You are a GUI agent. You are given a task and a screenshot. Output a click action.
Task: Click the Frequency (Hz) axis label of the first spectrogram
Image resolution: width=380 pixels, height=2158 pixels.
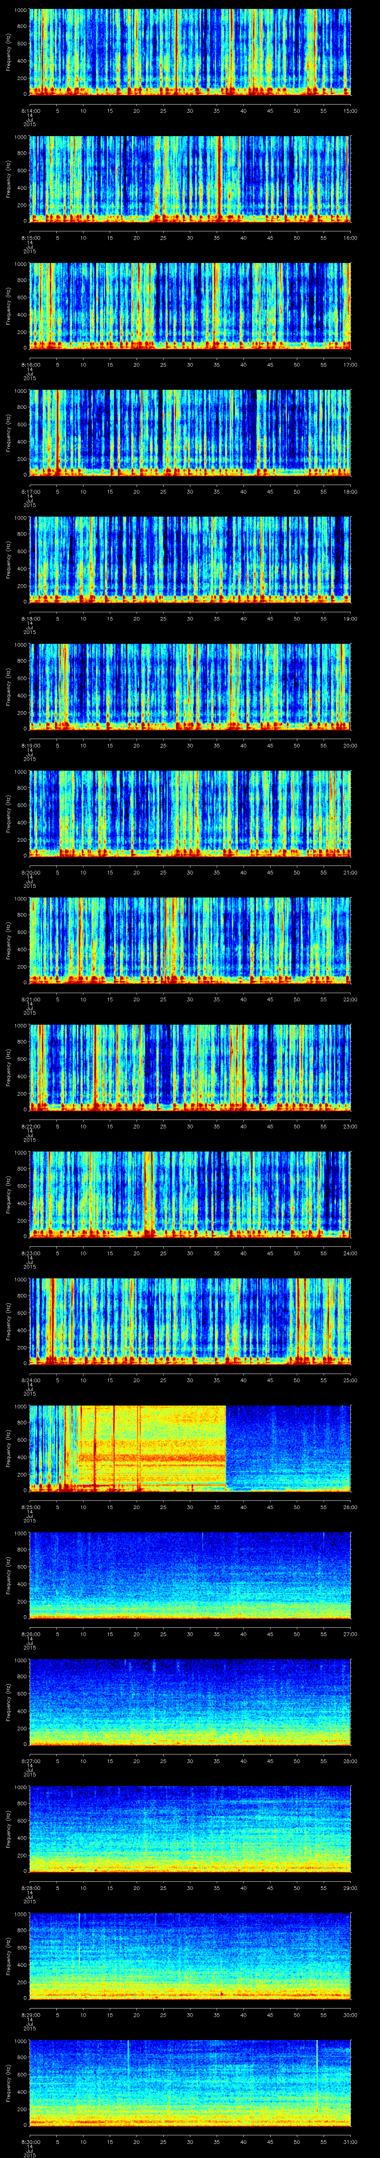point(9,52)
